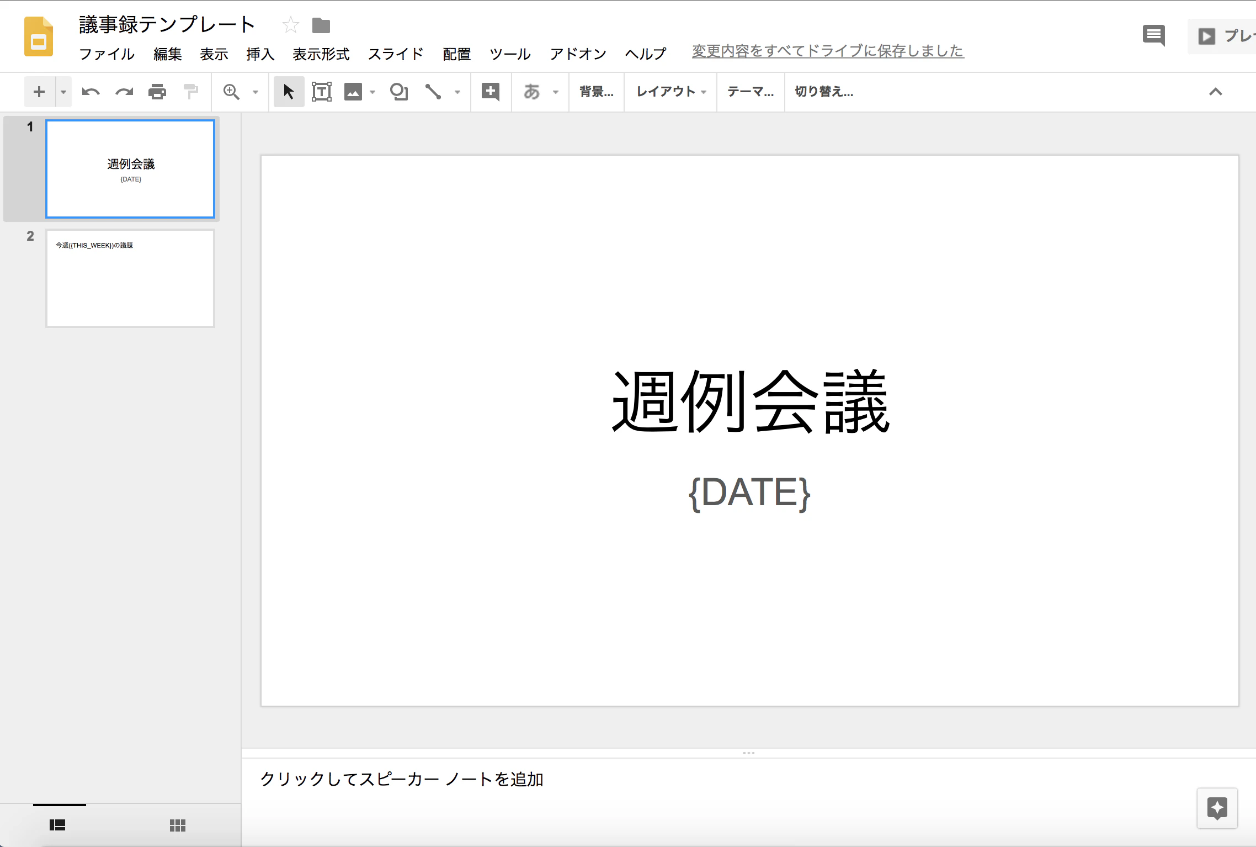Click the zoom magnifier tool
This screenshot has width=1256, height=847.
(231, 92)
